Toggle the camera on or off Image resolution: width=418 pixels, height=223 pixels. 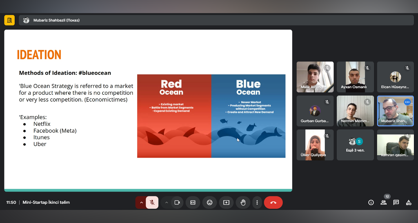177,203
